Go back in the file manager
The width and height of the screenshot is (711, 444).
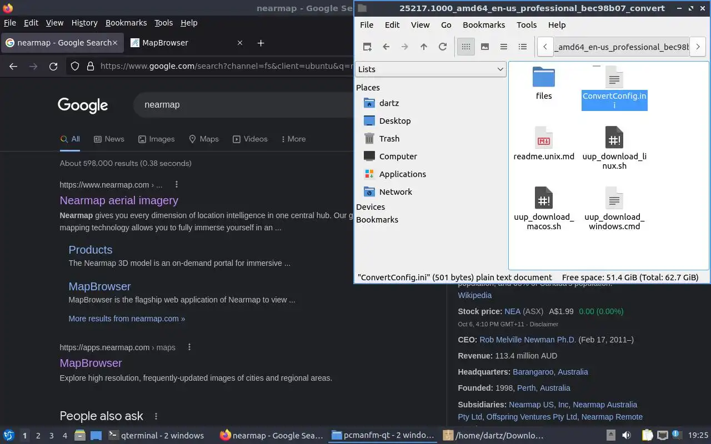click(x=386, y=47)
